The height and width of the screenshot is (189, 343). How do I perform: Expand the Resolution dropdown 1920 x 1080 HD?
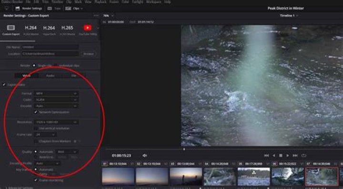pyautogui.click(x=56, y=122)
